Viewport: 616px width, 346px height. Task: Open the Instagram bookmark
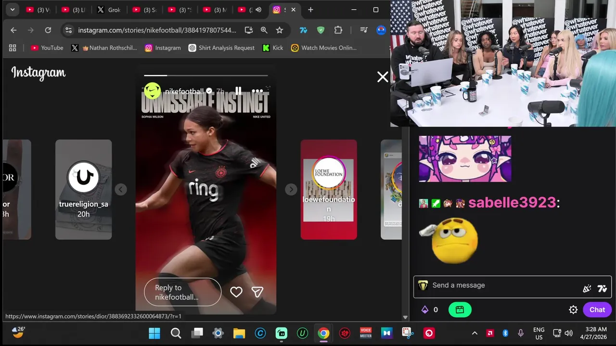[163, 48]
